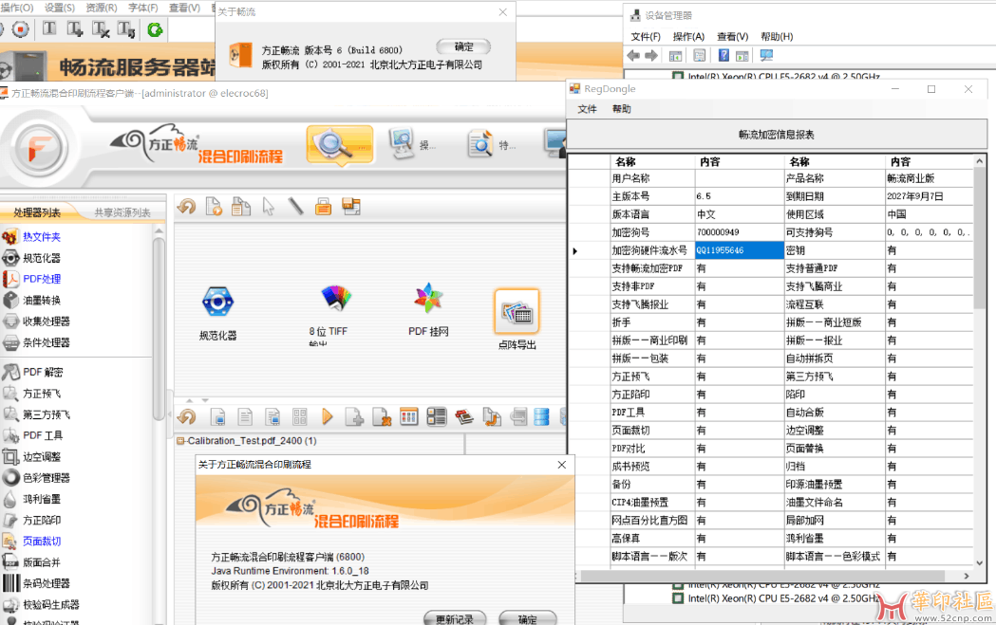Click the PDF 挂网 pinwheel icon

tap(428, 299)
